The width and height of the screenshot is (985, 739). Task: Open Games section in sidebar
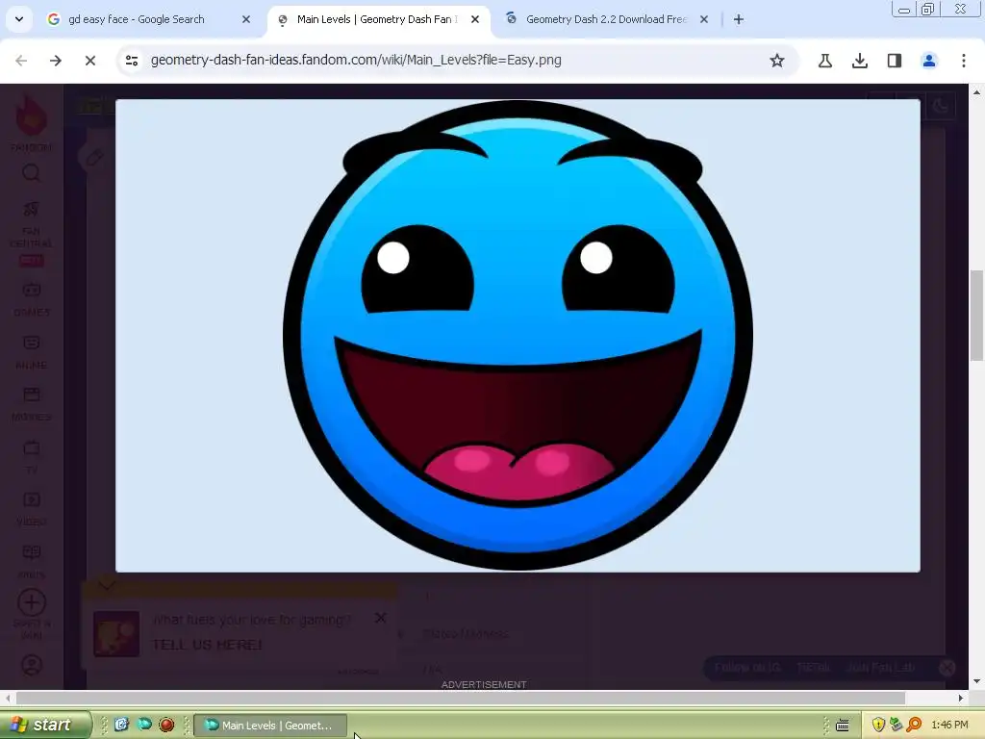[x=32, y=299]
